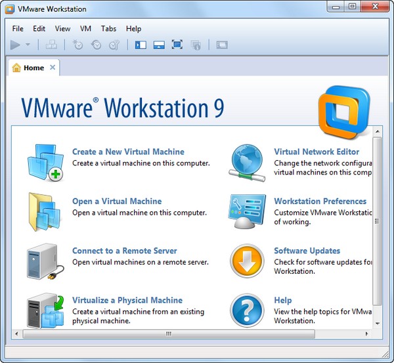Click the Connect to a Remote Server icon
394x363 pixels.
[x=45, y=261]
